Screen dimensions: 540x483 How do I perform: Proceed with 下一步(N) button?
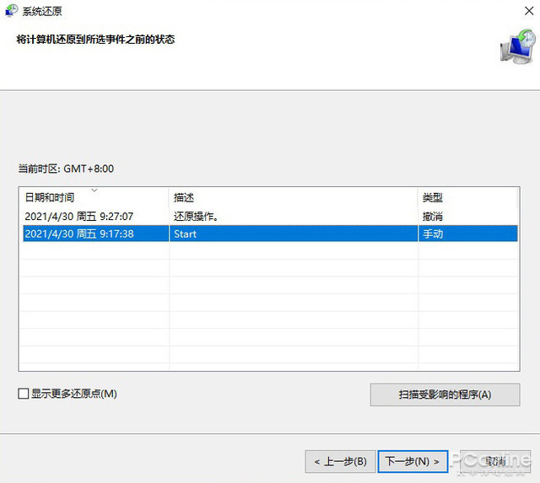(x=413, y=461)
